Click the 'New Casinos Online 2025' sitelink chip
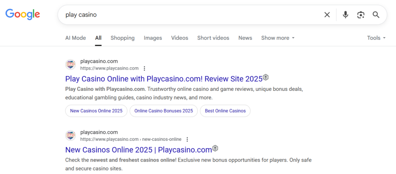Screen dimensions: 396x174 [x=96, y=111]
